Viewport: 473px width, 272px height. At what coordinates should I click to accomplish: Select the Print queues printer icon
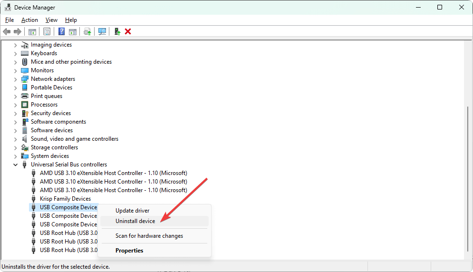25,96
